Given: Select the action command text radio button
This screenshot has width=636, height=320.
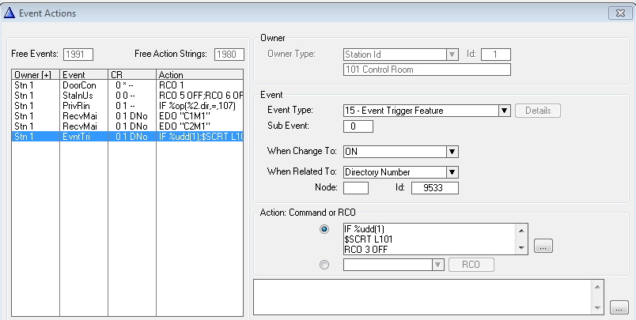Looking at the screenshot, I should [x=324, y=230].
